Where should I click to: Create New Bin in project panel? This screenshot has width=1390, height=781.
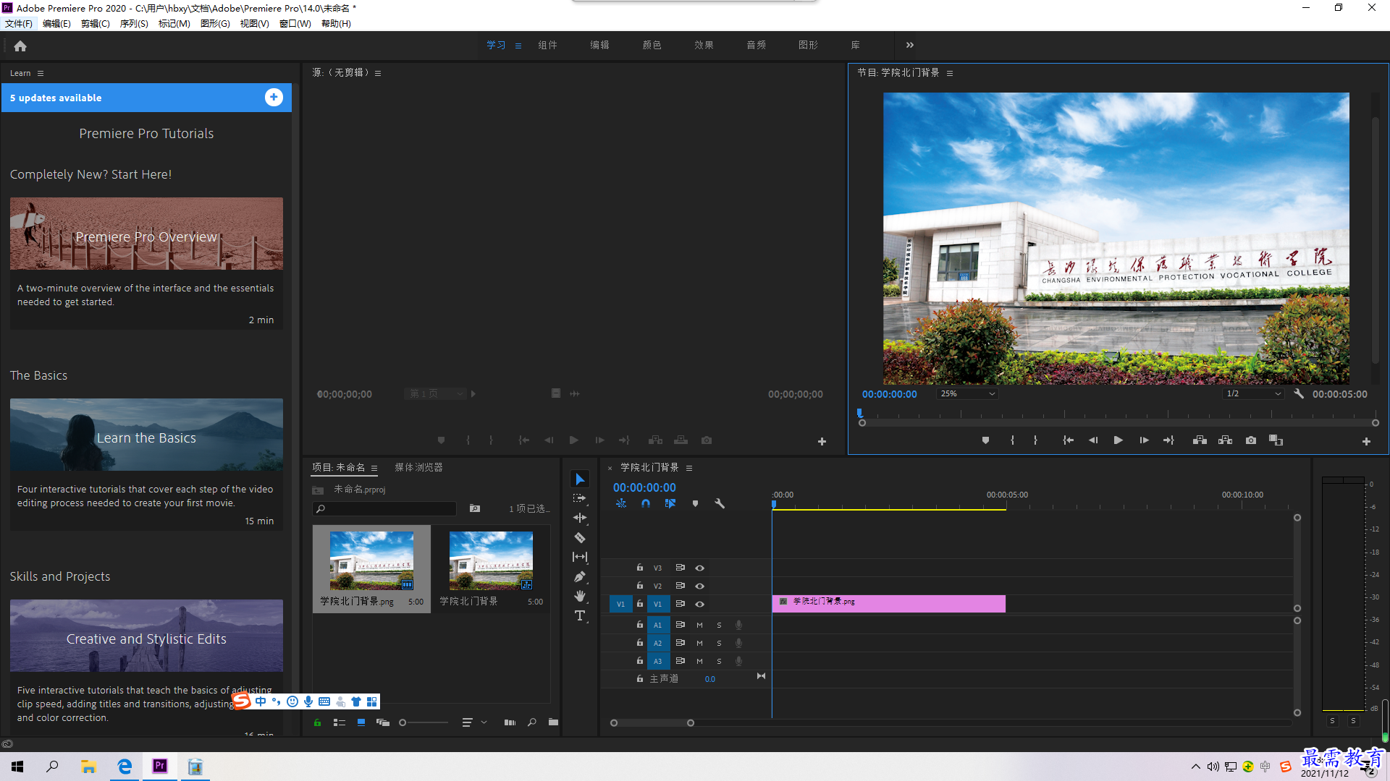(553, 722)
